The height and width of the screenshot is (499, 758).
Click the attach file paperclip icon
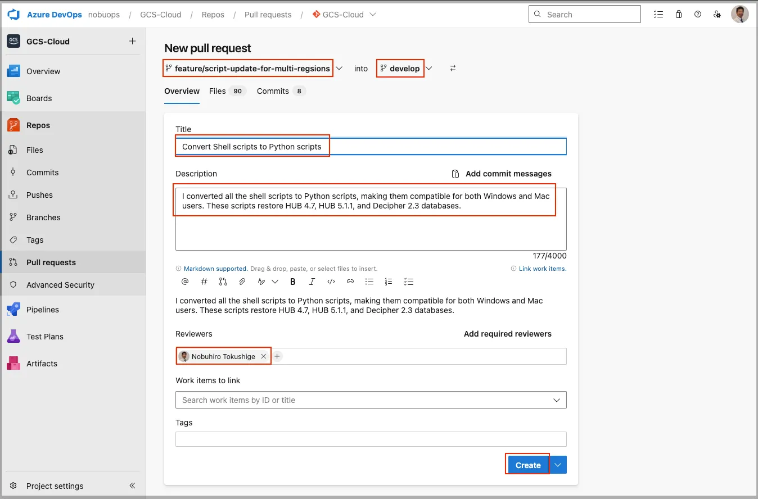(242, 282)
